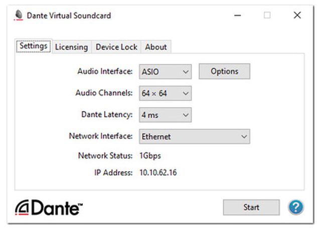Start the Dante Virtual Soundcard
The width and height of the screenshot is (321, 229).
click(251, 207)
